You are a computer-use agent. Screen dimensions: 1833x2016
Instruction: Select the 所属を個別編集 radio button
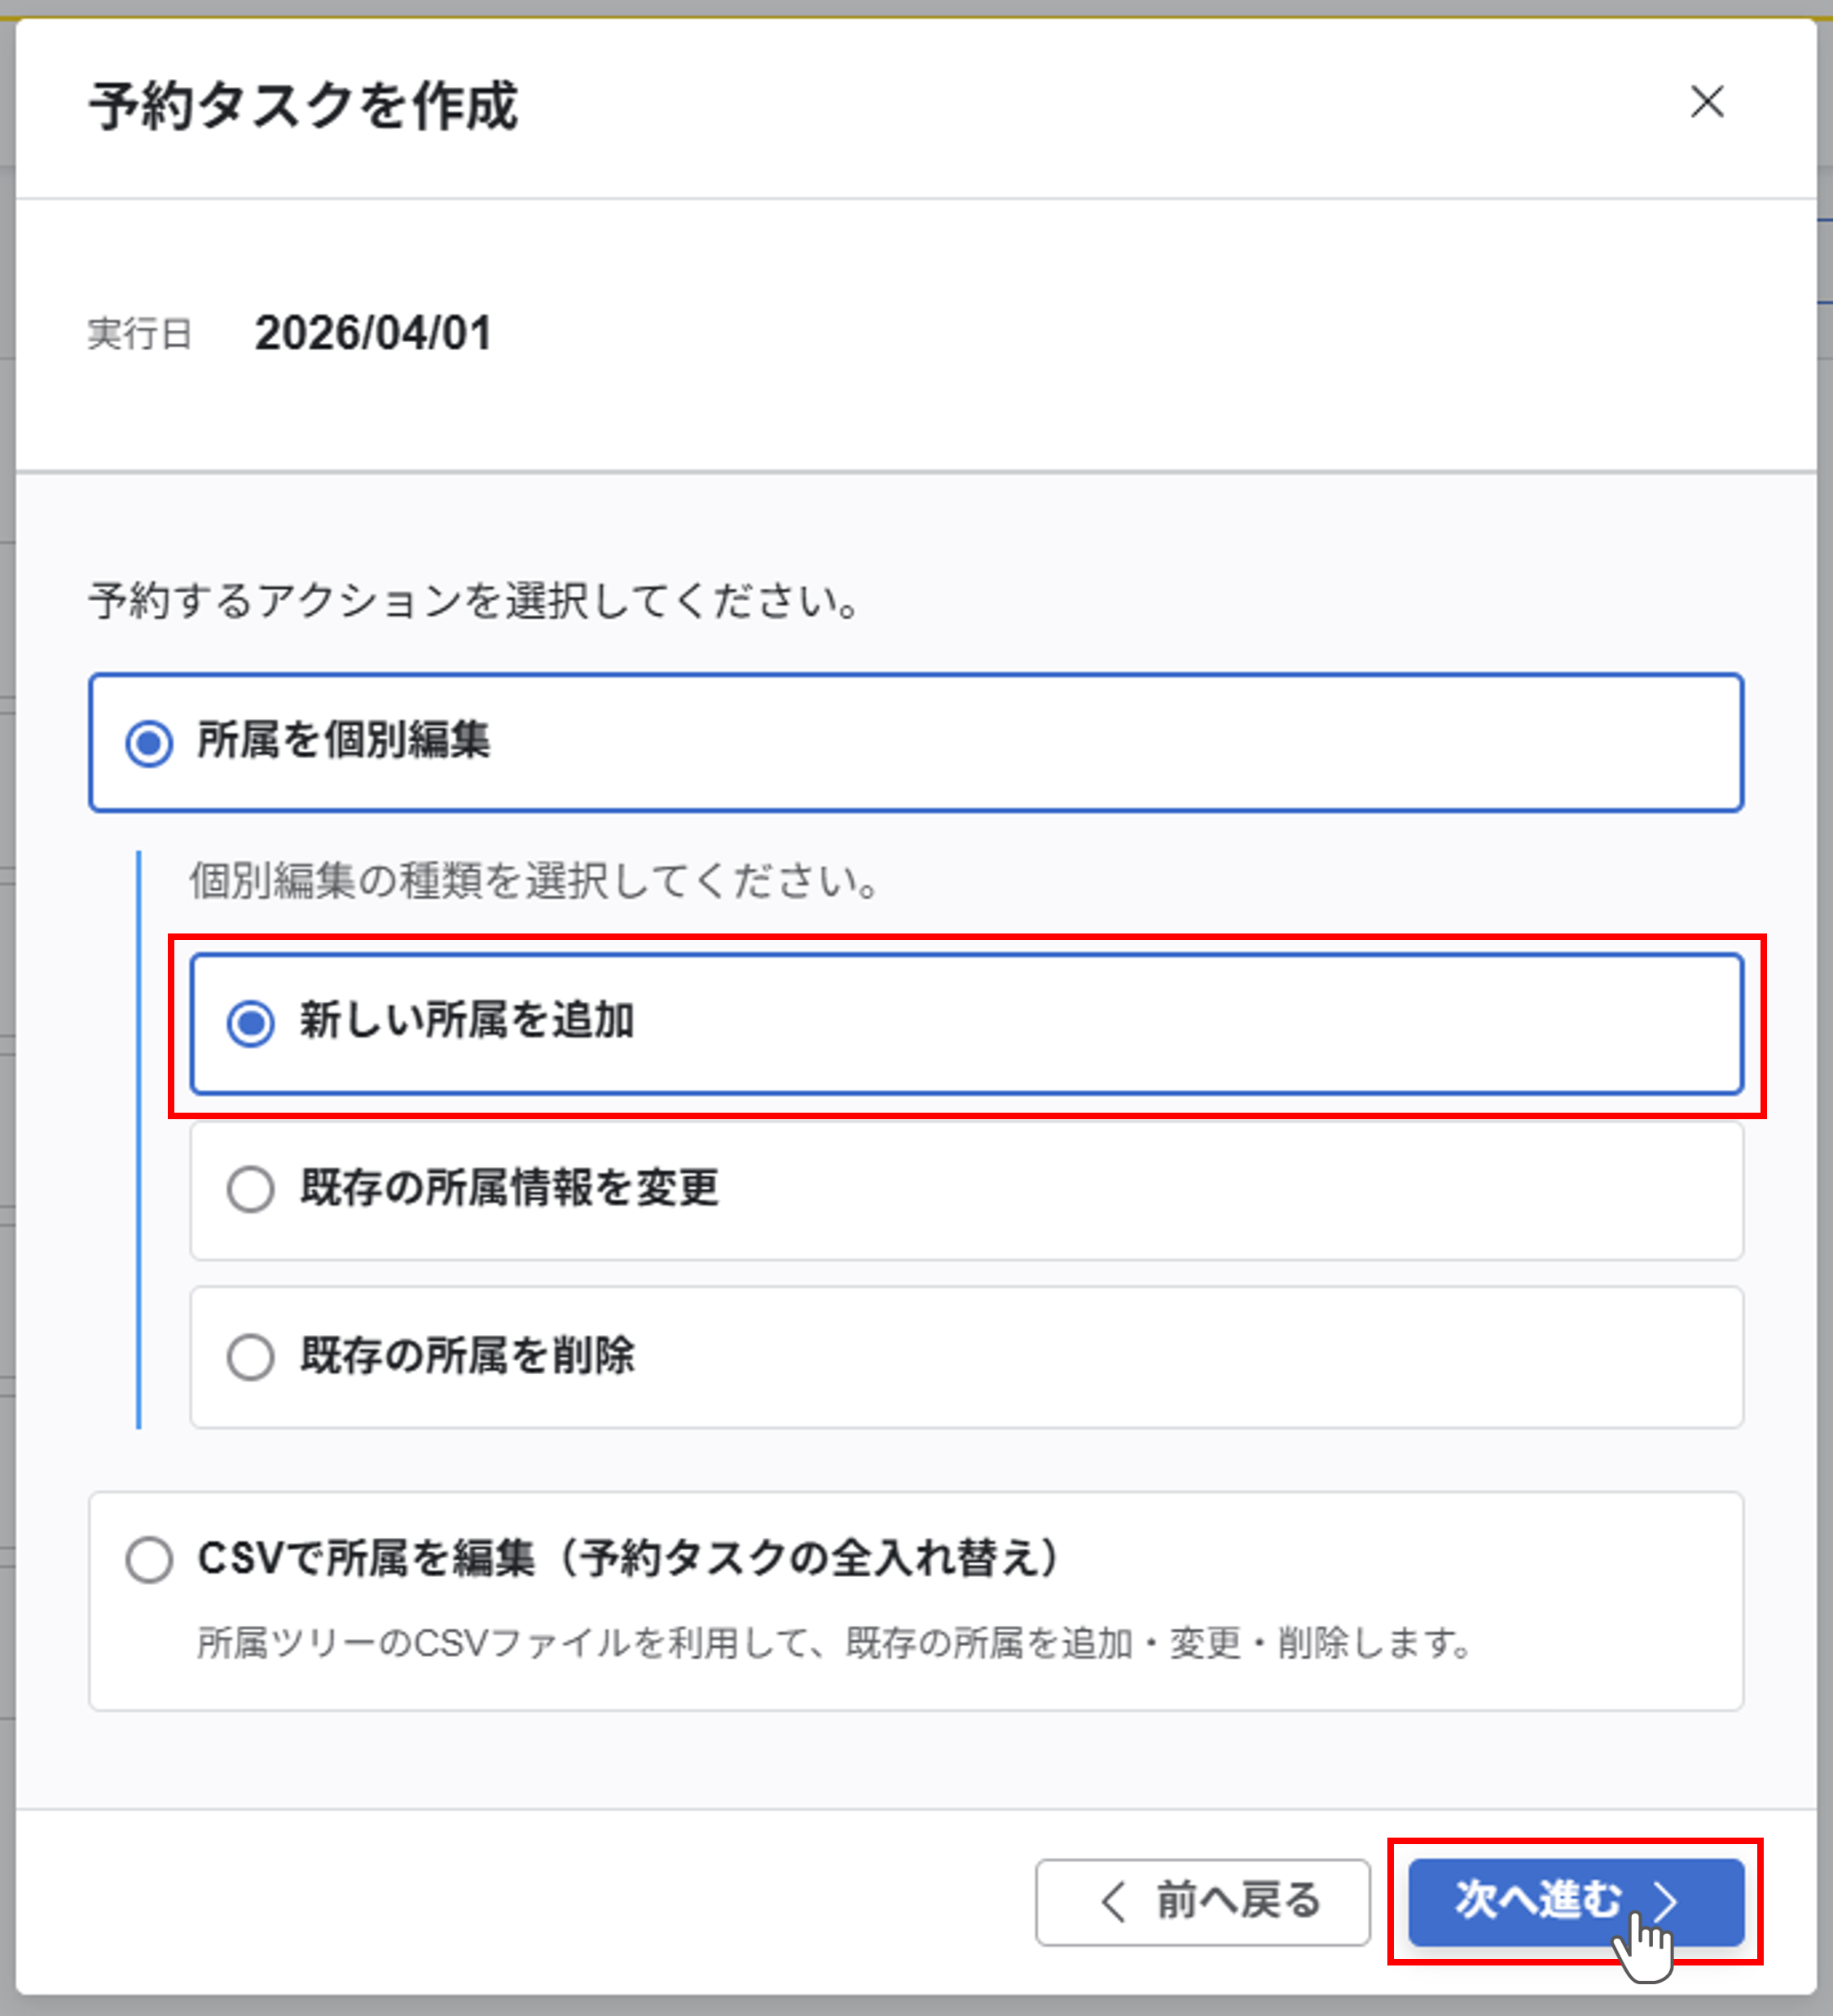[x=149, y=743]
